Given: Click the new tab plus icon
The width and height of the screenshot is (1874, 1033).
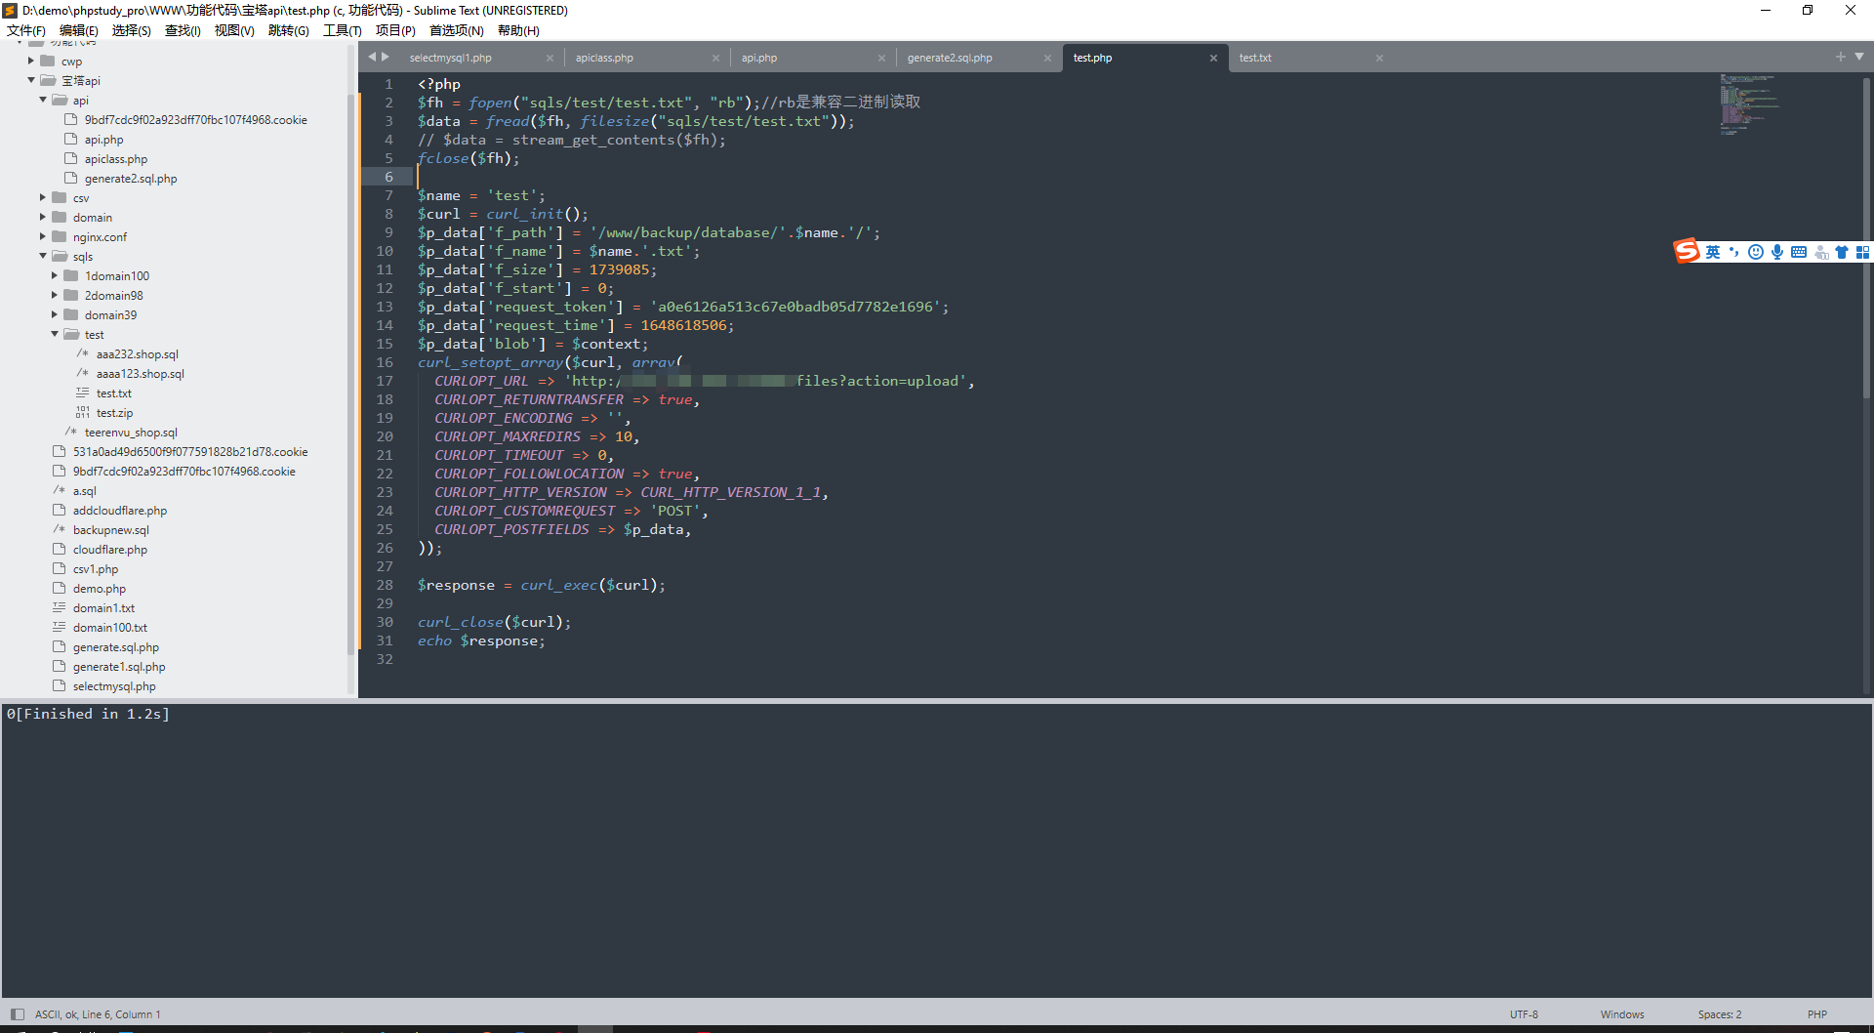Looking at the screenshot, I should 1841,57.
